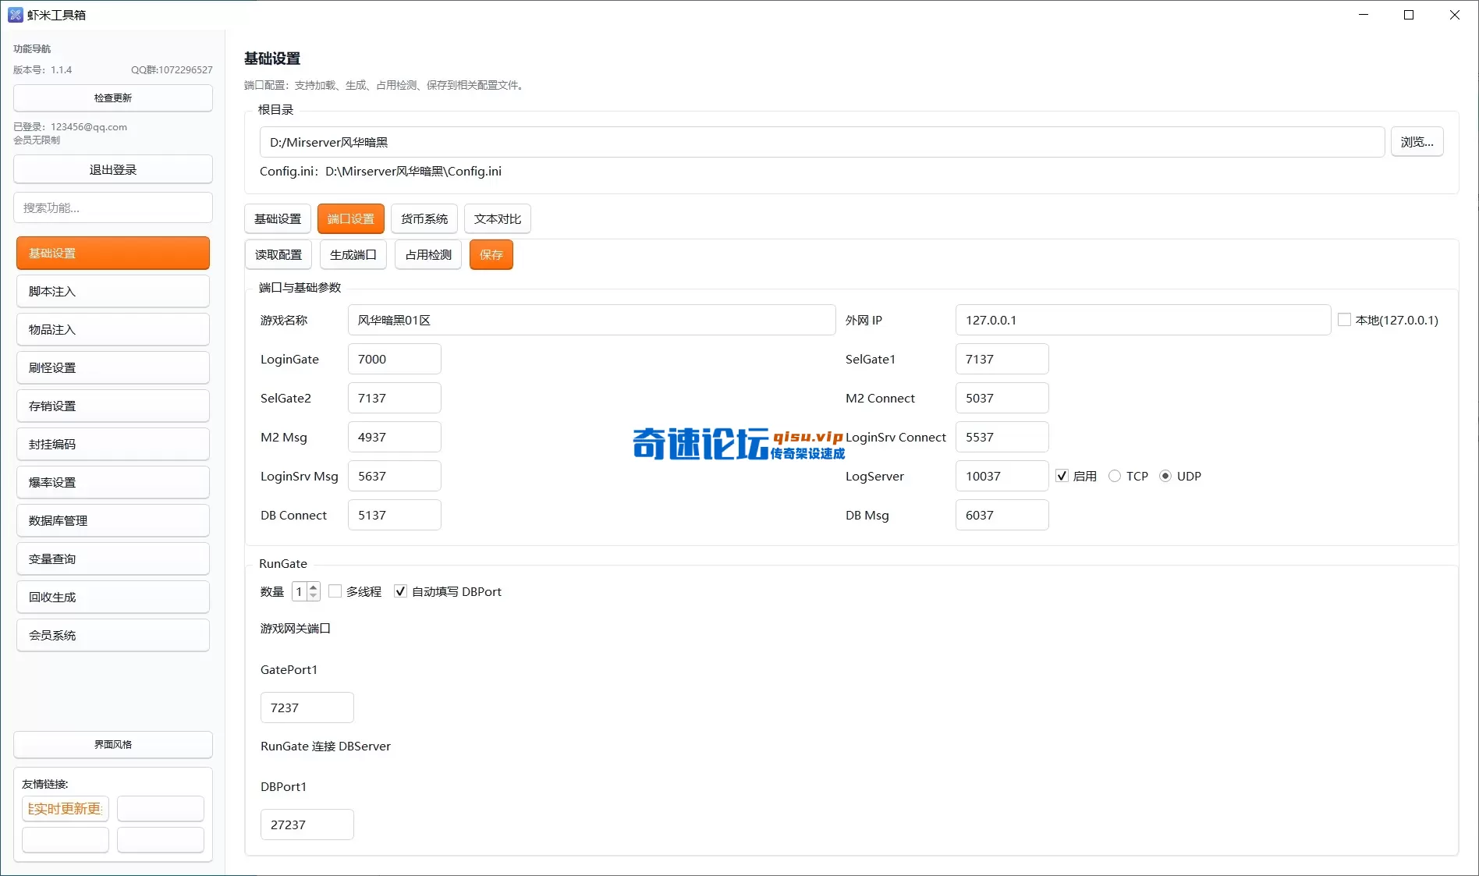Select the UDP radio button
1479x876 pixels.
(1165, 476)
